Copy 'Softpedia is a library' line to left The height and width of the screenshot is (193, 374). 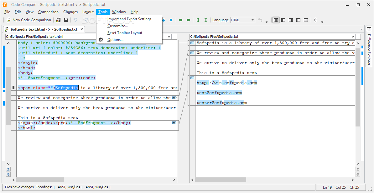coord(192,43)
